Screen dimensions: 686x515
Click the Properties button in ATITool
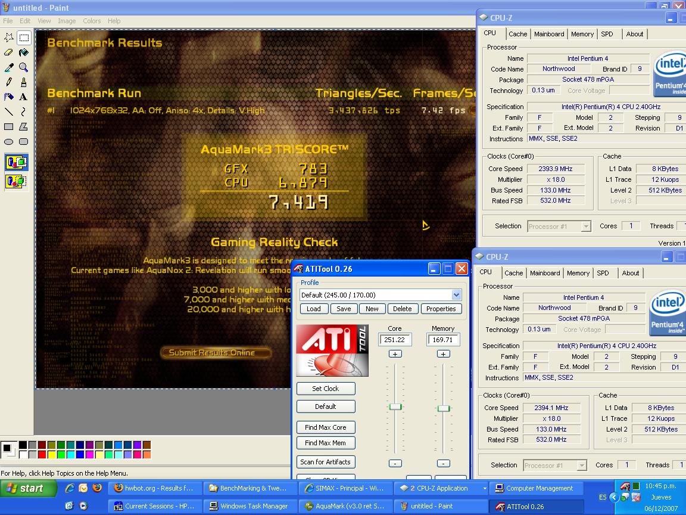click(441, 309)
